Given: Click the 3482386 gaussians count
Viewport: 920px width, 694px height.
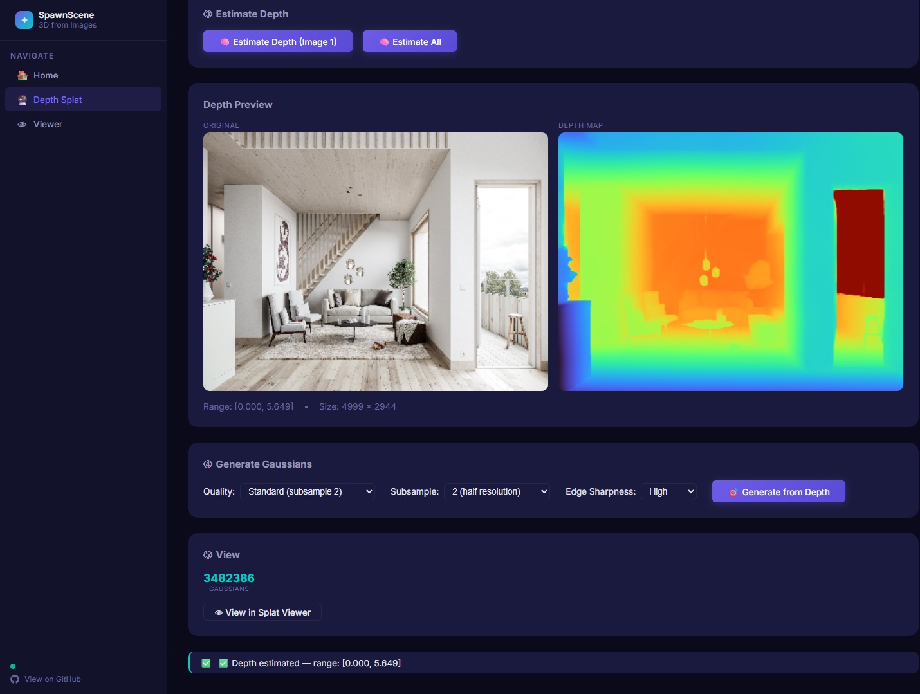Looking at the screenshot, I should point(229,578).
